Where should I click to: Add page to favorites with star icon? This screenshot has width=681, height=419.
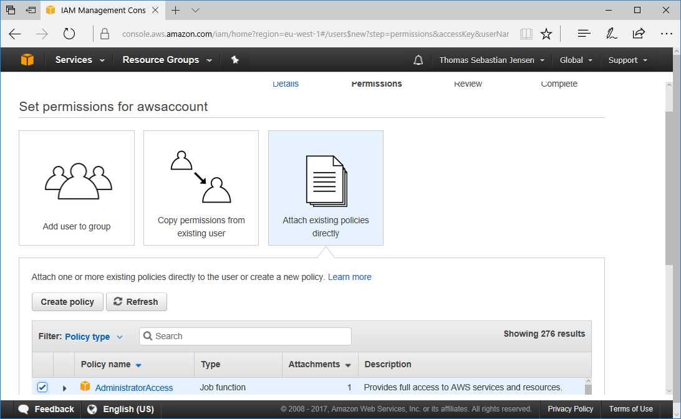[546, 34]
